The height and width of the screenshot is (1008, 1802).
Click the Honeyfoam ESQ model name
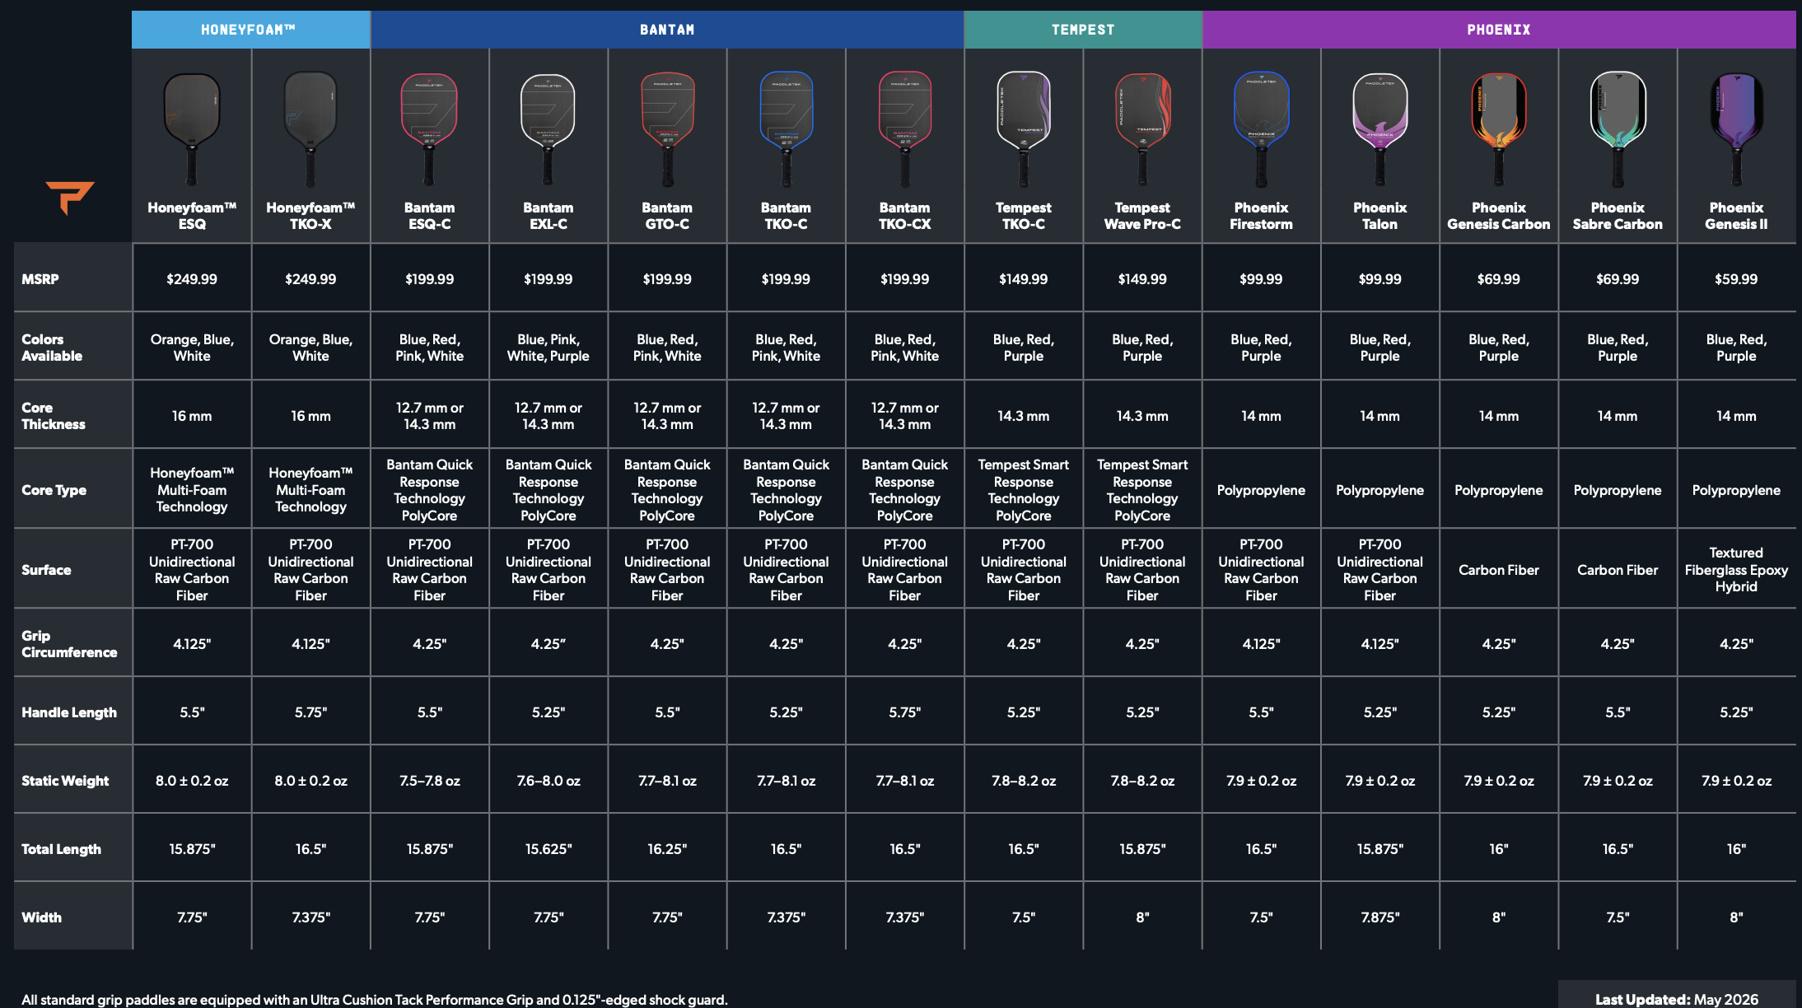click(192, 216)
